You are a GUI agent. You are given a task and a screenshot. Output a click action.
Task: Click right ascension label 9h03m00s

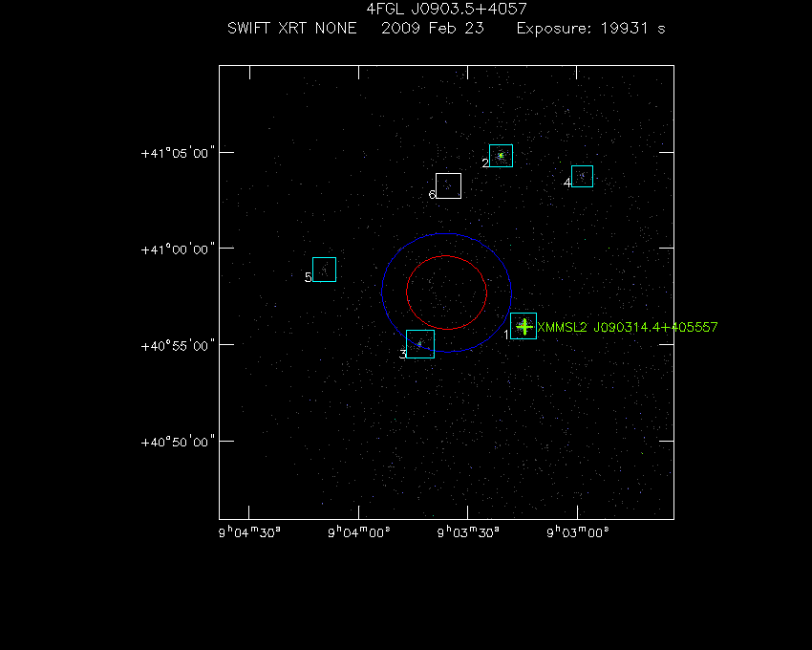click(578, 532)
